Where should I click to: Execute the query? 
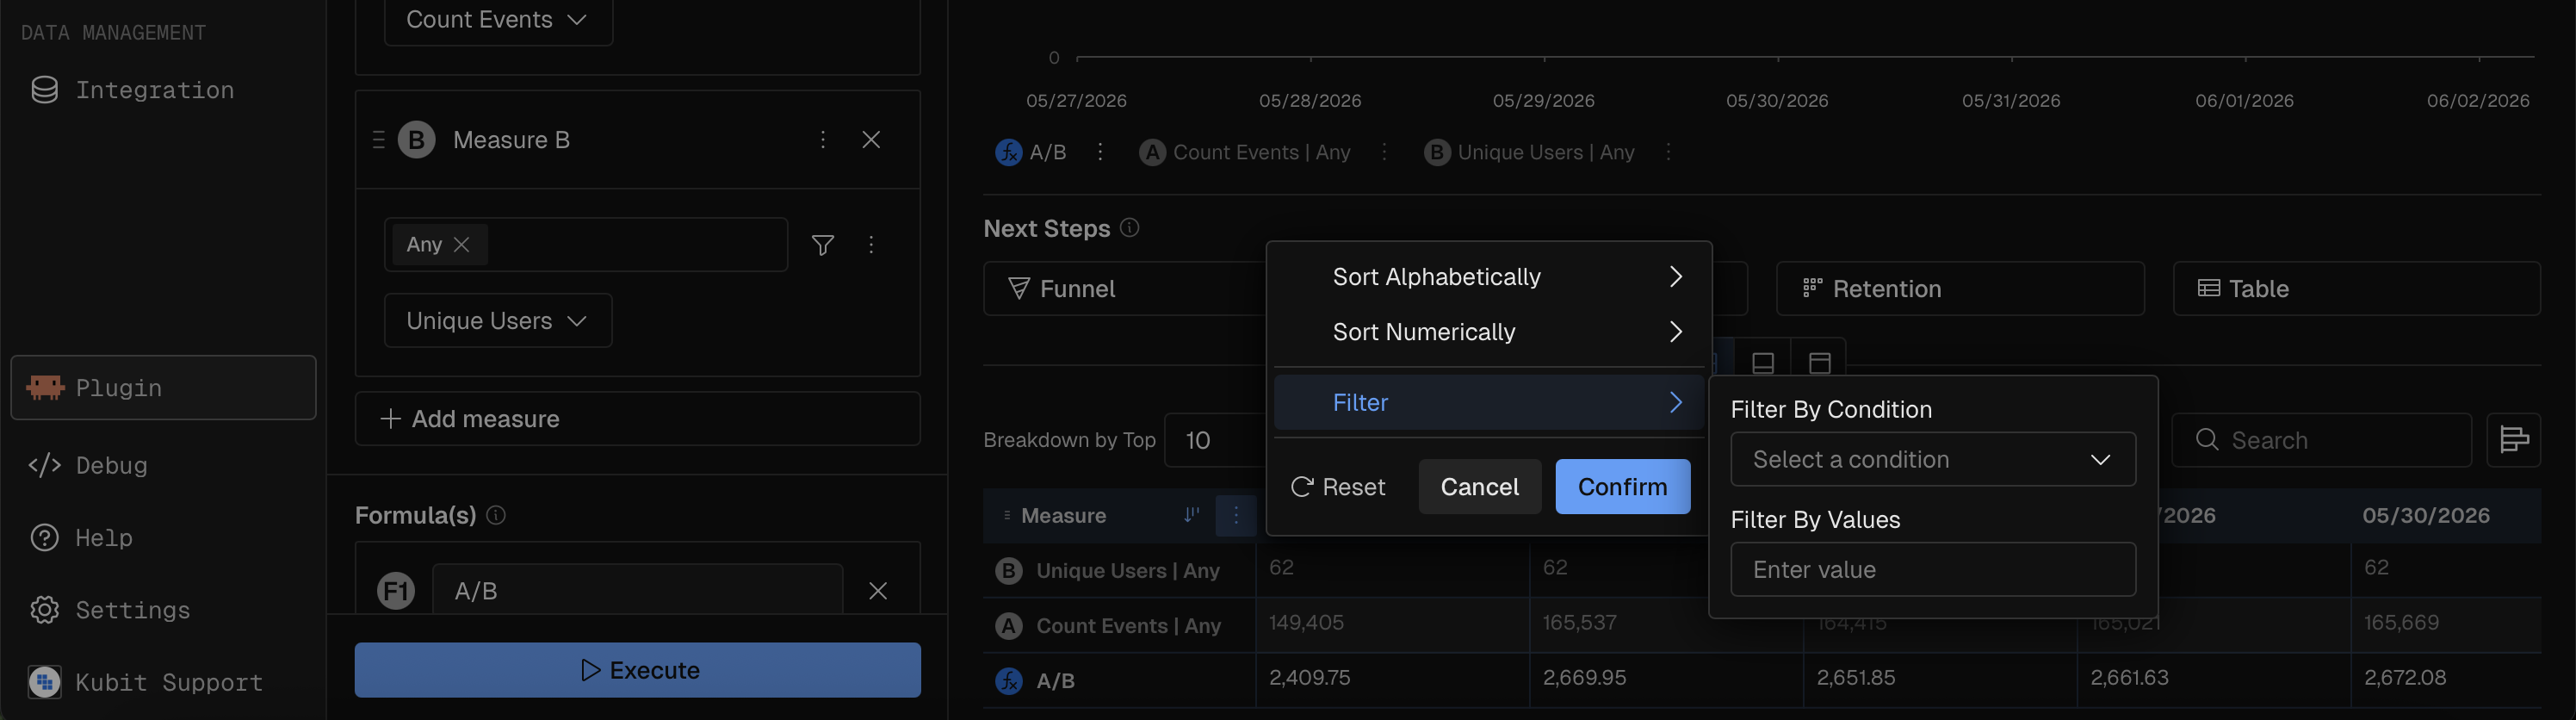[x=637, y=670]
